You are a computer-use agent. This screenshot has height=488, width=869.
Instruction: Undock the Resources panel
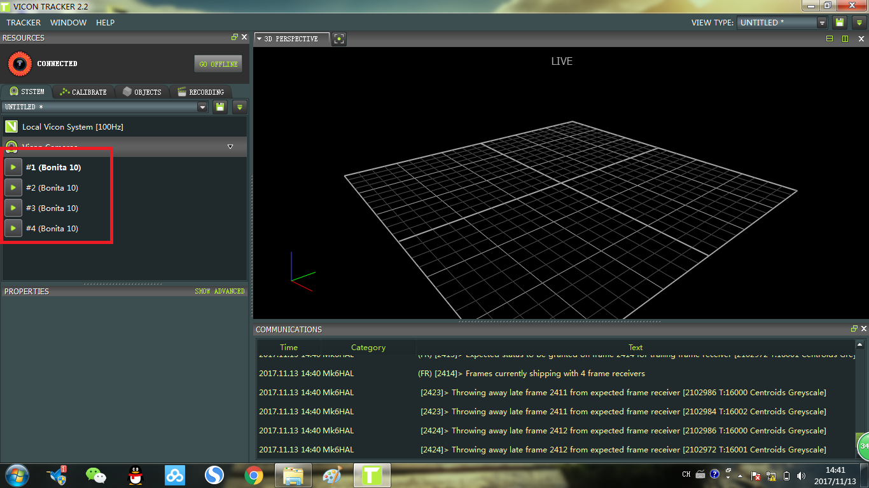[234, 37]
